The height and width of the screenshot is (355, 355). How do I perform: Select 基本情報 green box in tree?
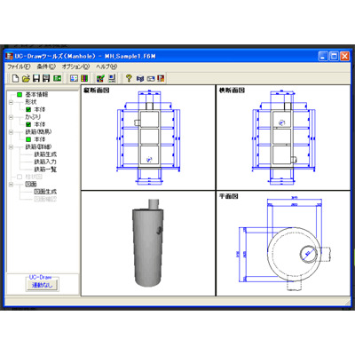pos(20,95)
